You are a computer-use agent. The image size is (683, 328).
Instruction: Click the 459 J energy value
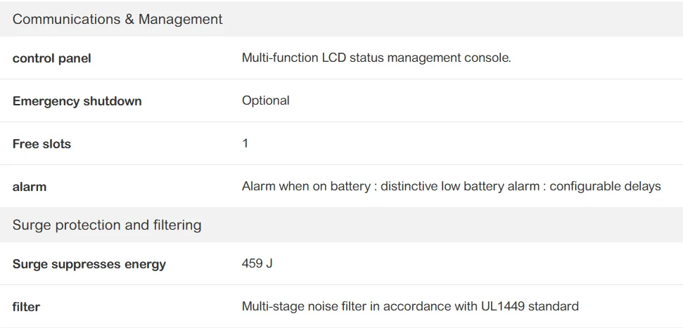pyautogui.click(x=257, y=263)
